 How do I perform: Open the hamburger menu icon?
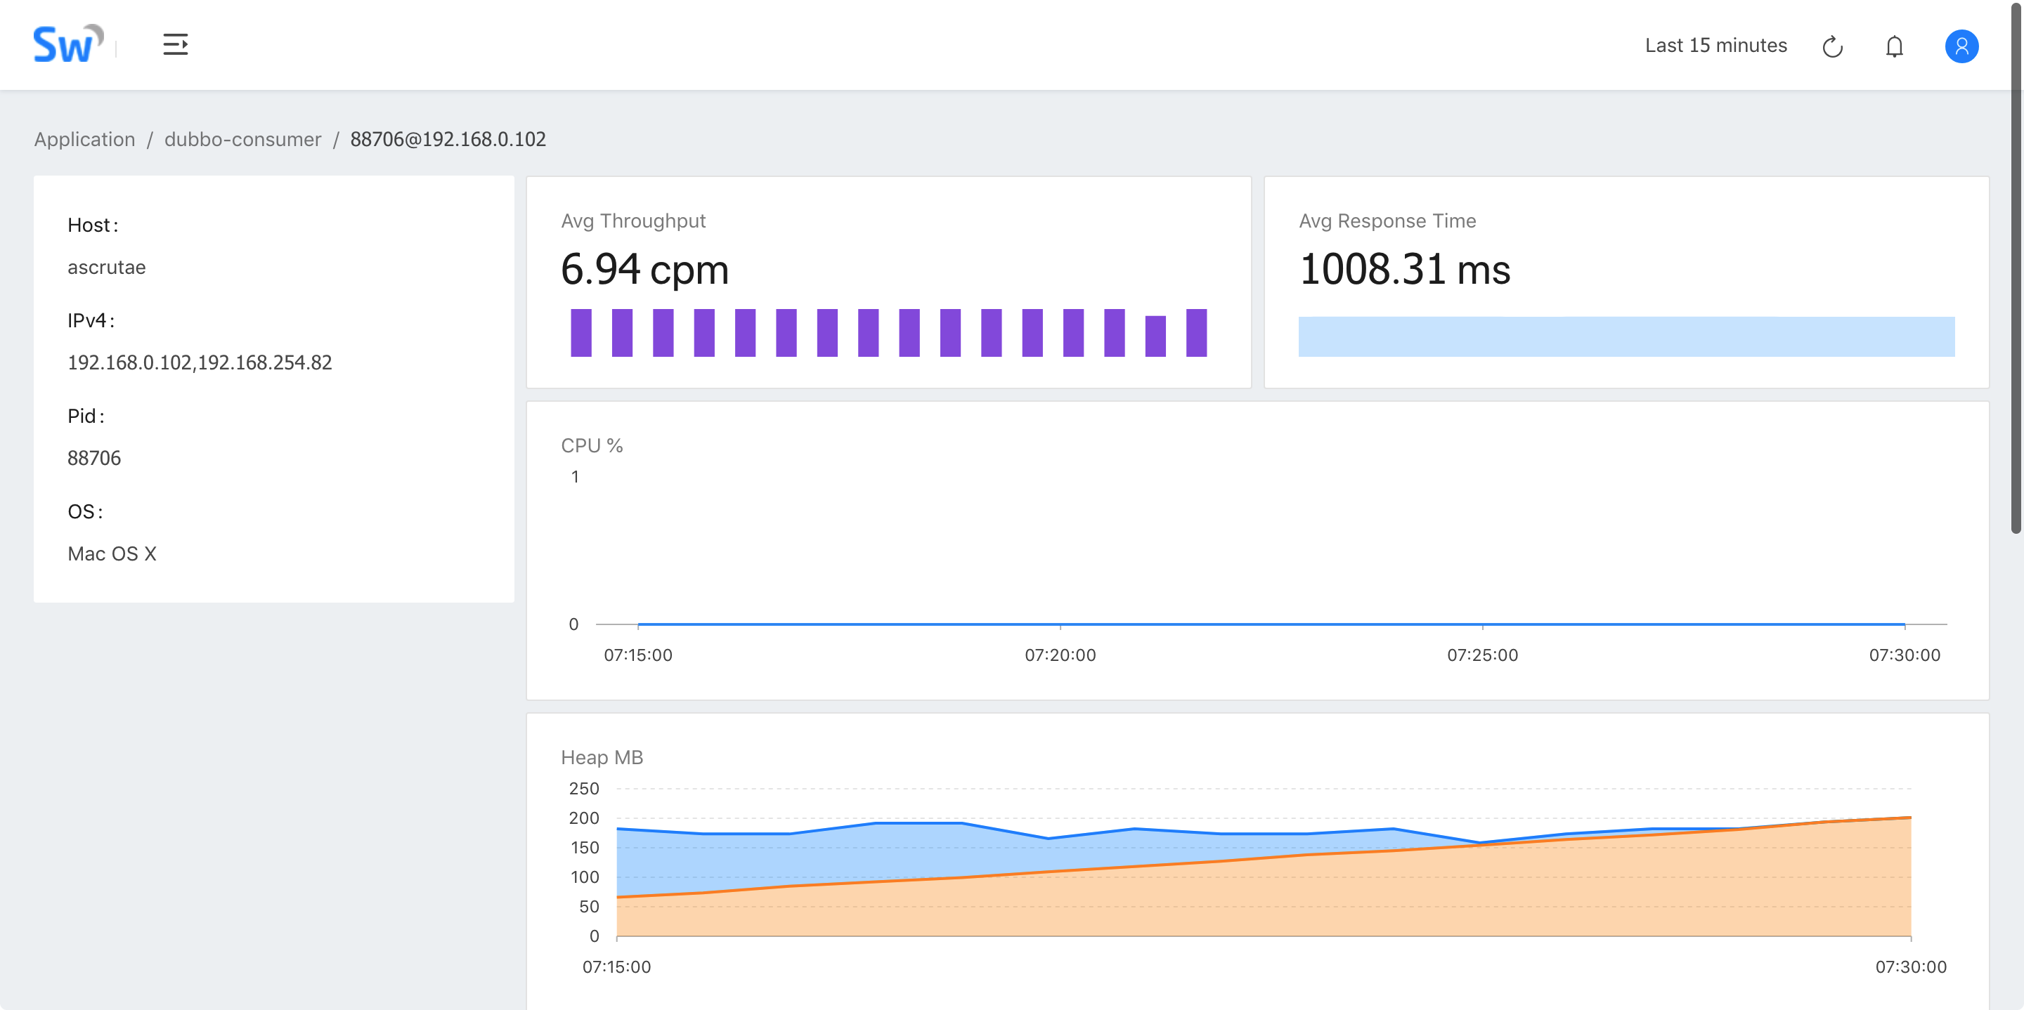tap(176, 44)
